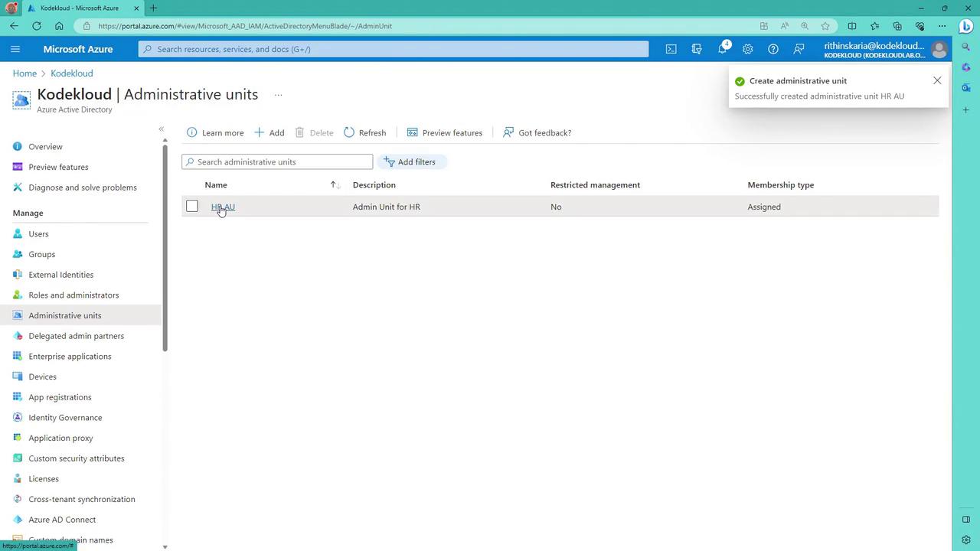Focus the Search administrative units field
980x551 pixels.
pyautogui.click(x=277, y=161)
